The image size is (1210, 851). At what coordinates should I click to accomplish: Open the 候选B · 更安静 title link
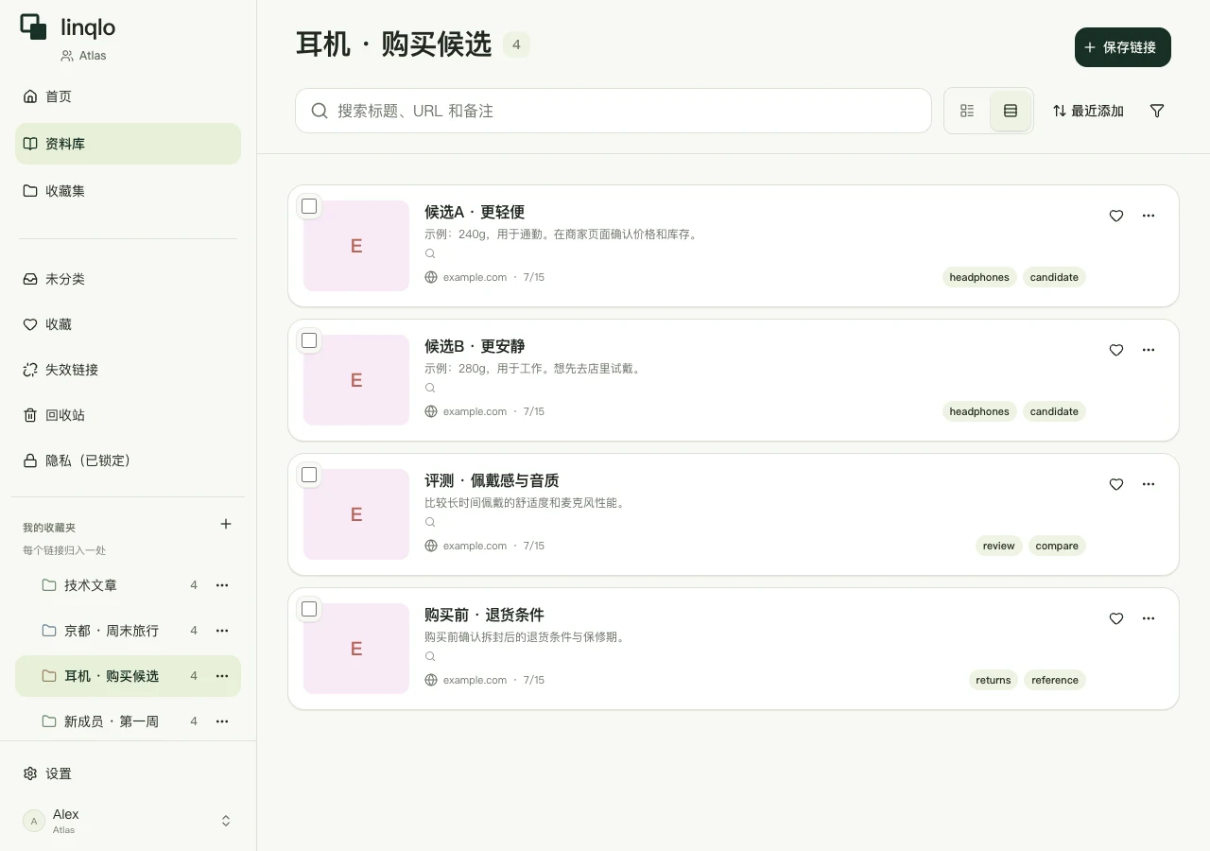pos(475,346)
